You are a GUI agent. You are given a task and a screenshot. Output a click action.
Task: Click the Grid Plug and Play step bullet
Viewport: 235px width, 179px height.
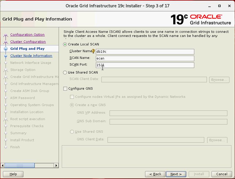[5, 49]
